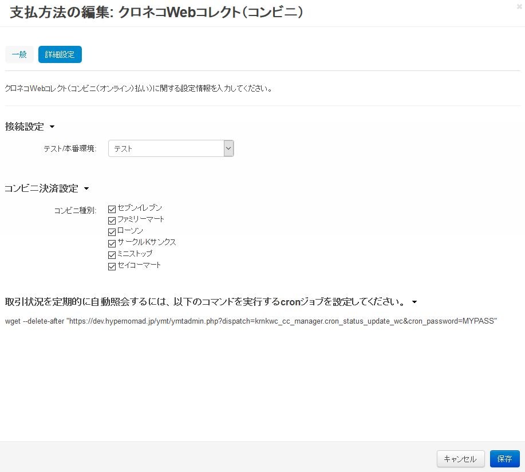Toggle the サークルKサンクス checkbox
The image size is (525, 472).
(x=112, y=243)
